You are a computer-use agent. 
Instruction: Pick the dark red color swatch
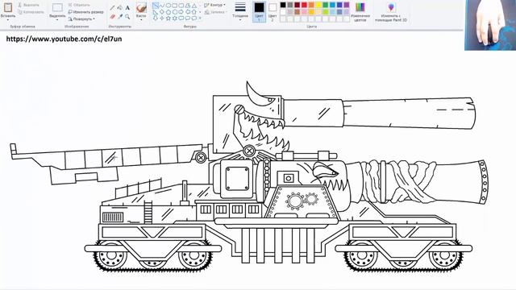pos(298,5)
